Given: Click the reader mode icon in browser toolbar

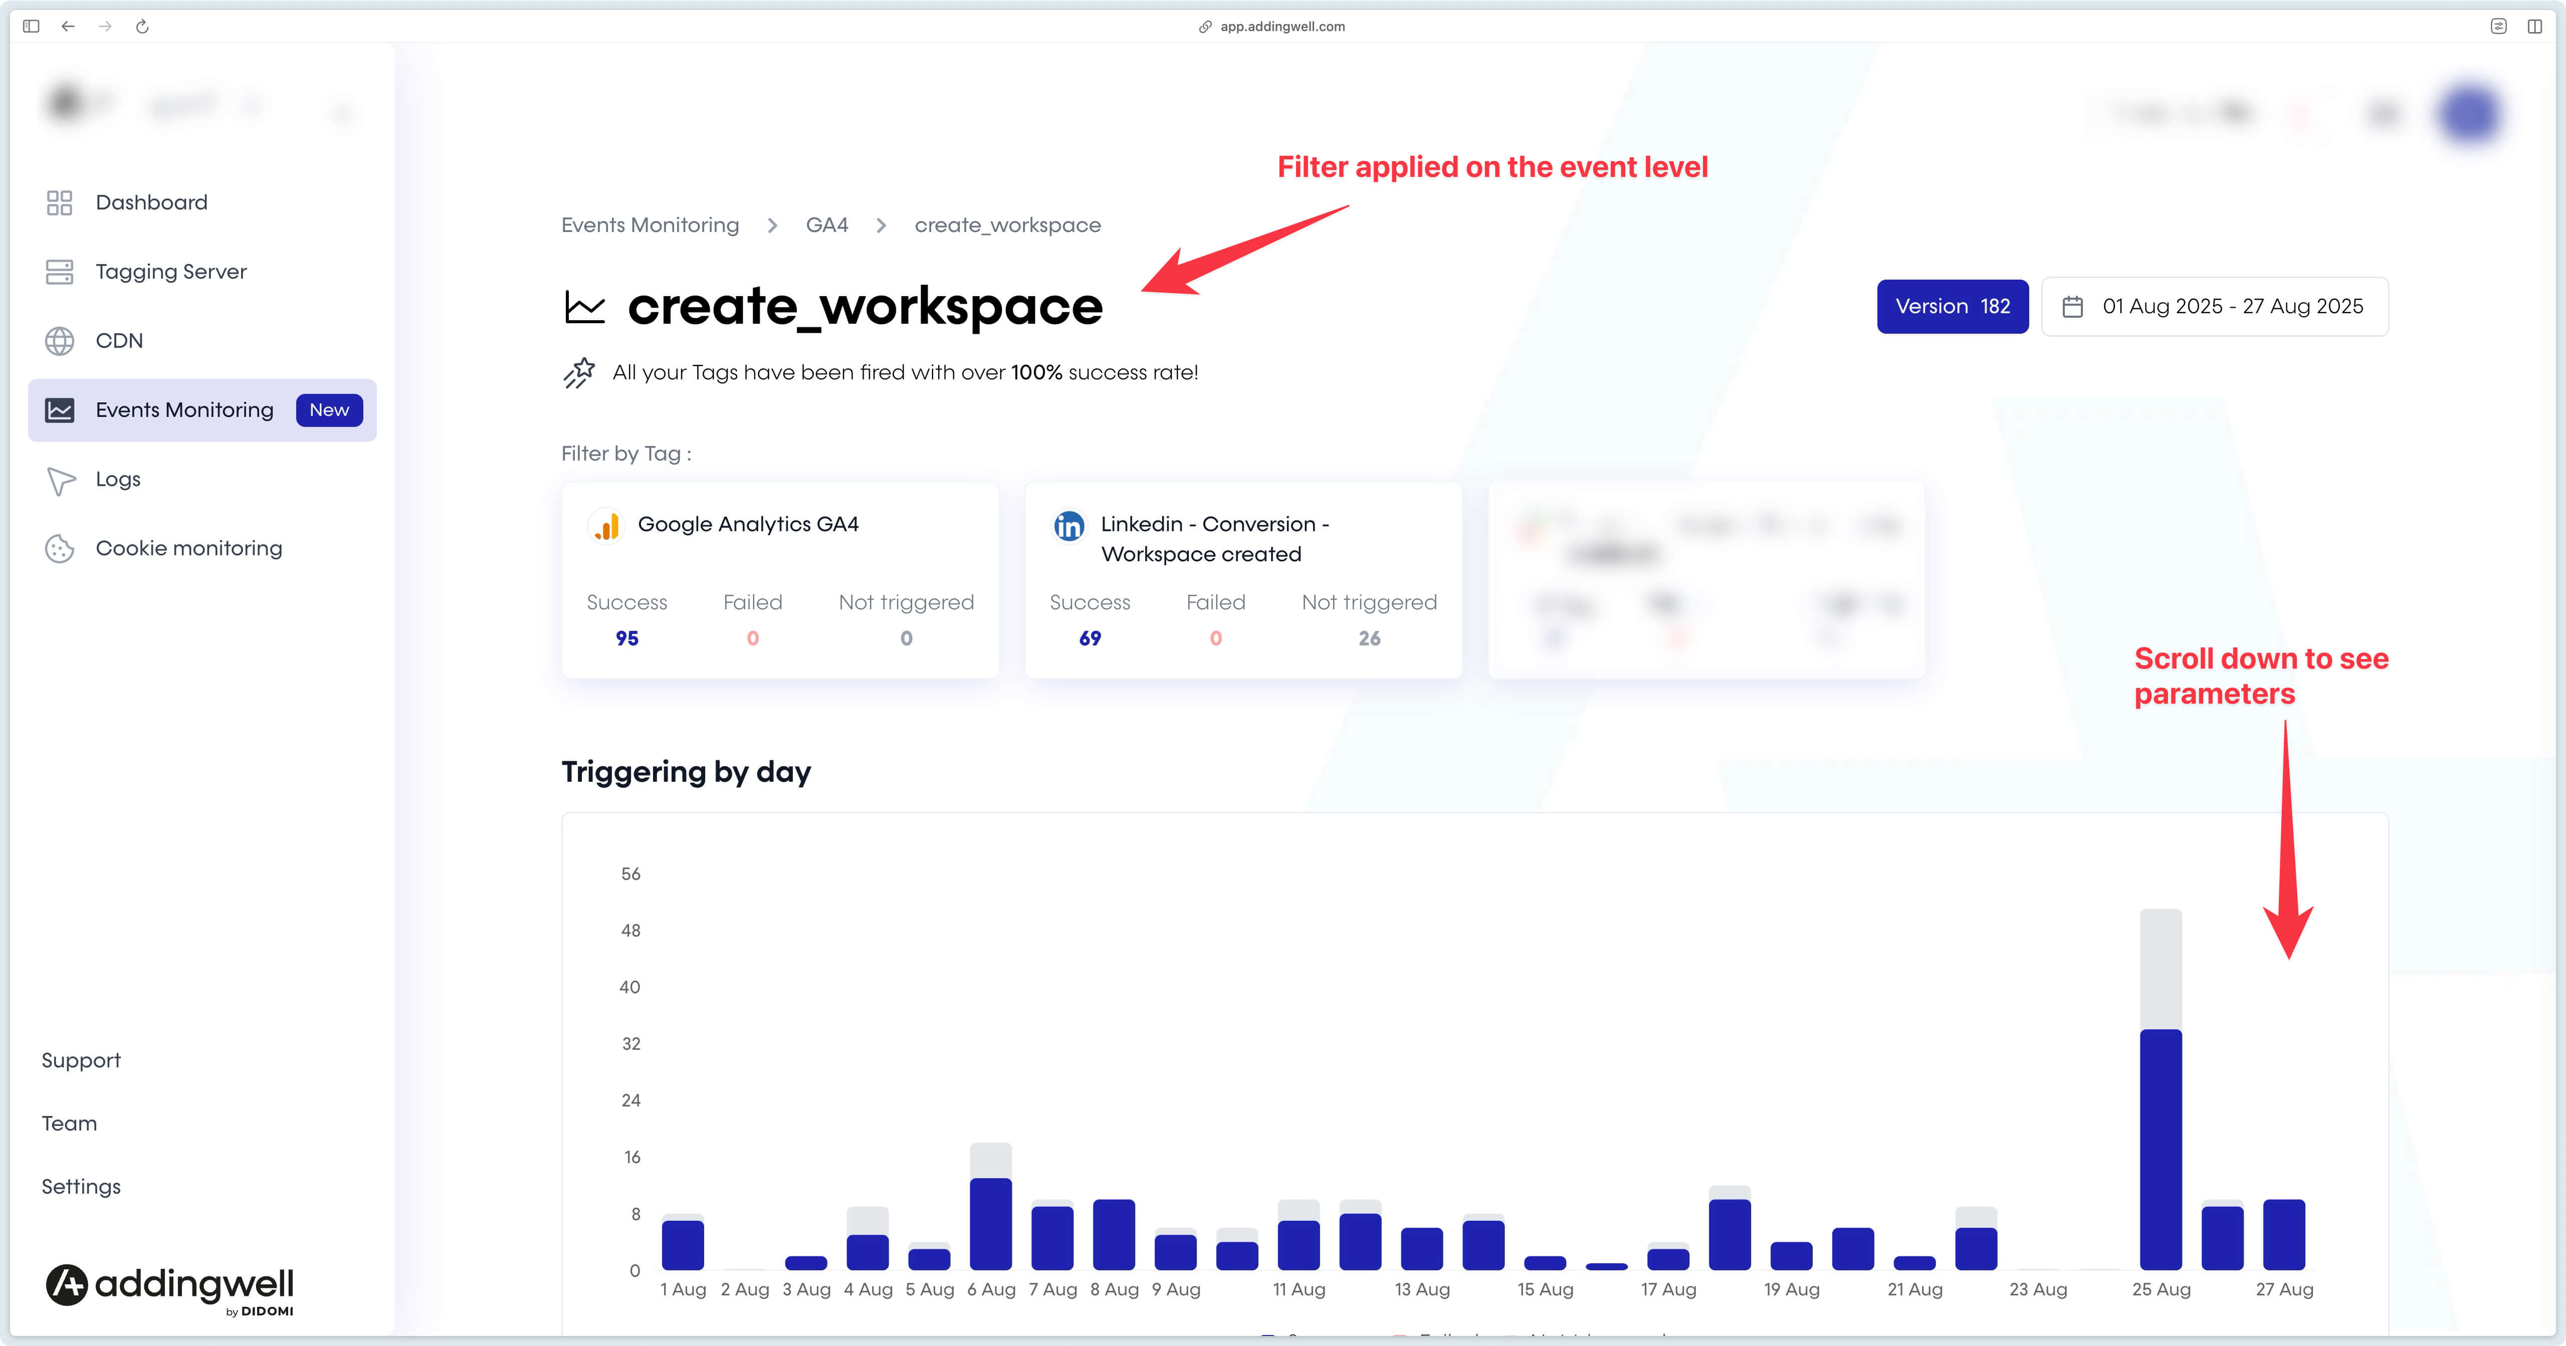Looking at the screenshot, I should tap(2498, 26).
